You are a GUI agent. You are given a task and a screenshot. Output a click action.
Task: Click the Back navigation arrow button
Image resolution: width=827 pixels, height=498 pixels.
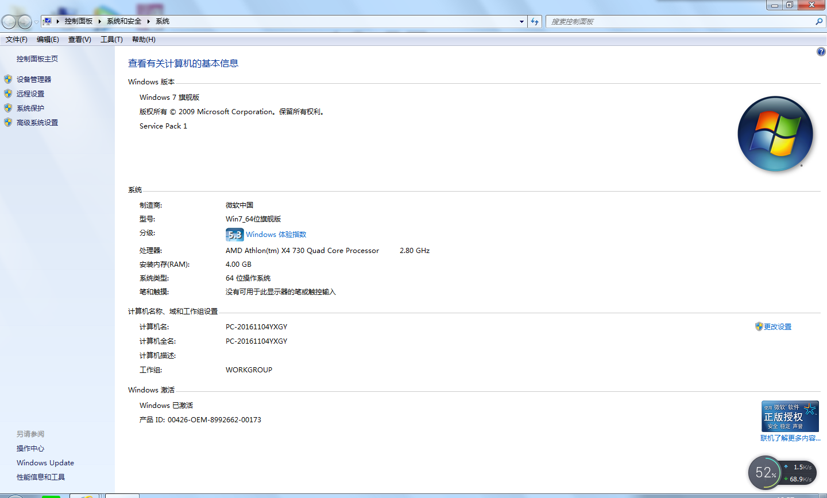(9, 22)
